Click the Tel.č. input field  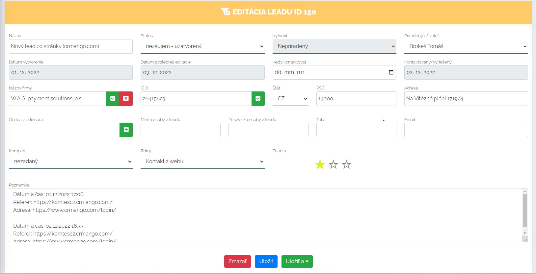356,130
